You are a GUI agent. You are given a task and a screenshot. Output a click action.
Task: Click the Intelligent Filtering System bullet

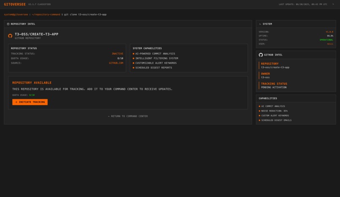(x=155, y=59)
